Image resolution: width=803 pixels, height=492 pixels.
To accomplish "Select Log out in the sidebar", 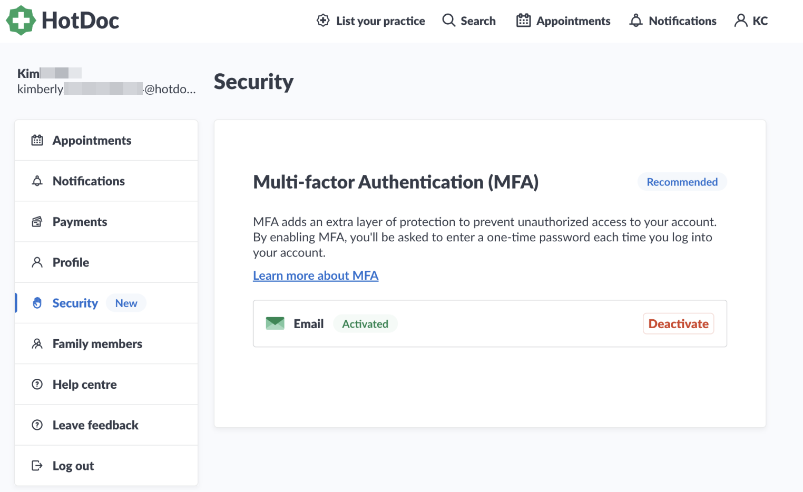I will tap(106, 466).
